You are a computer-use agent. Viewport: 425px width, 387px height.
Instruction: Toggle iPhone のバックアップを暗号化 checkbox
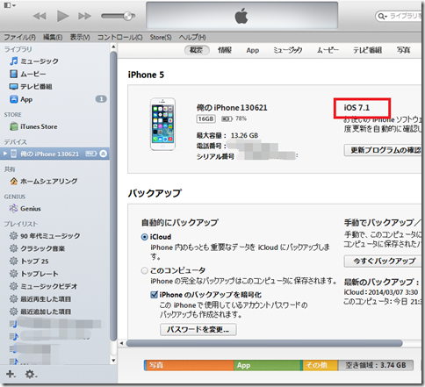pyautogui.click(x=154, y=295)
